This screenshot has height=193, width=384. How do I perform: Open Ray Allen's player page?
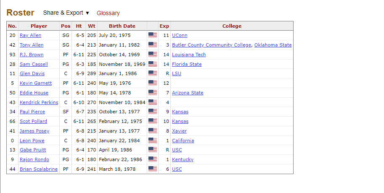pyautogui.click(x=30, y=35)
